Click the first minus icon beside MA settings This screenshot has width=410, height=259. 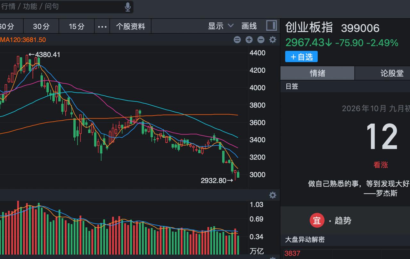[x=237, y=40]
